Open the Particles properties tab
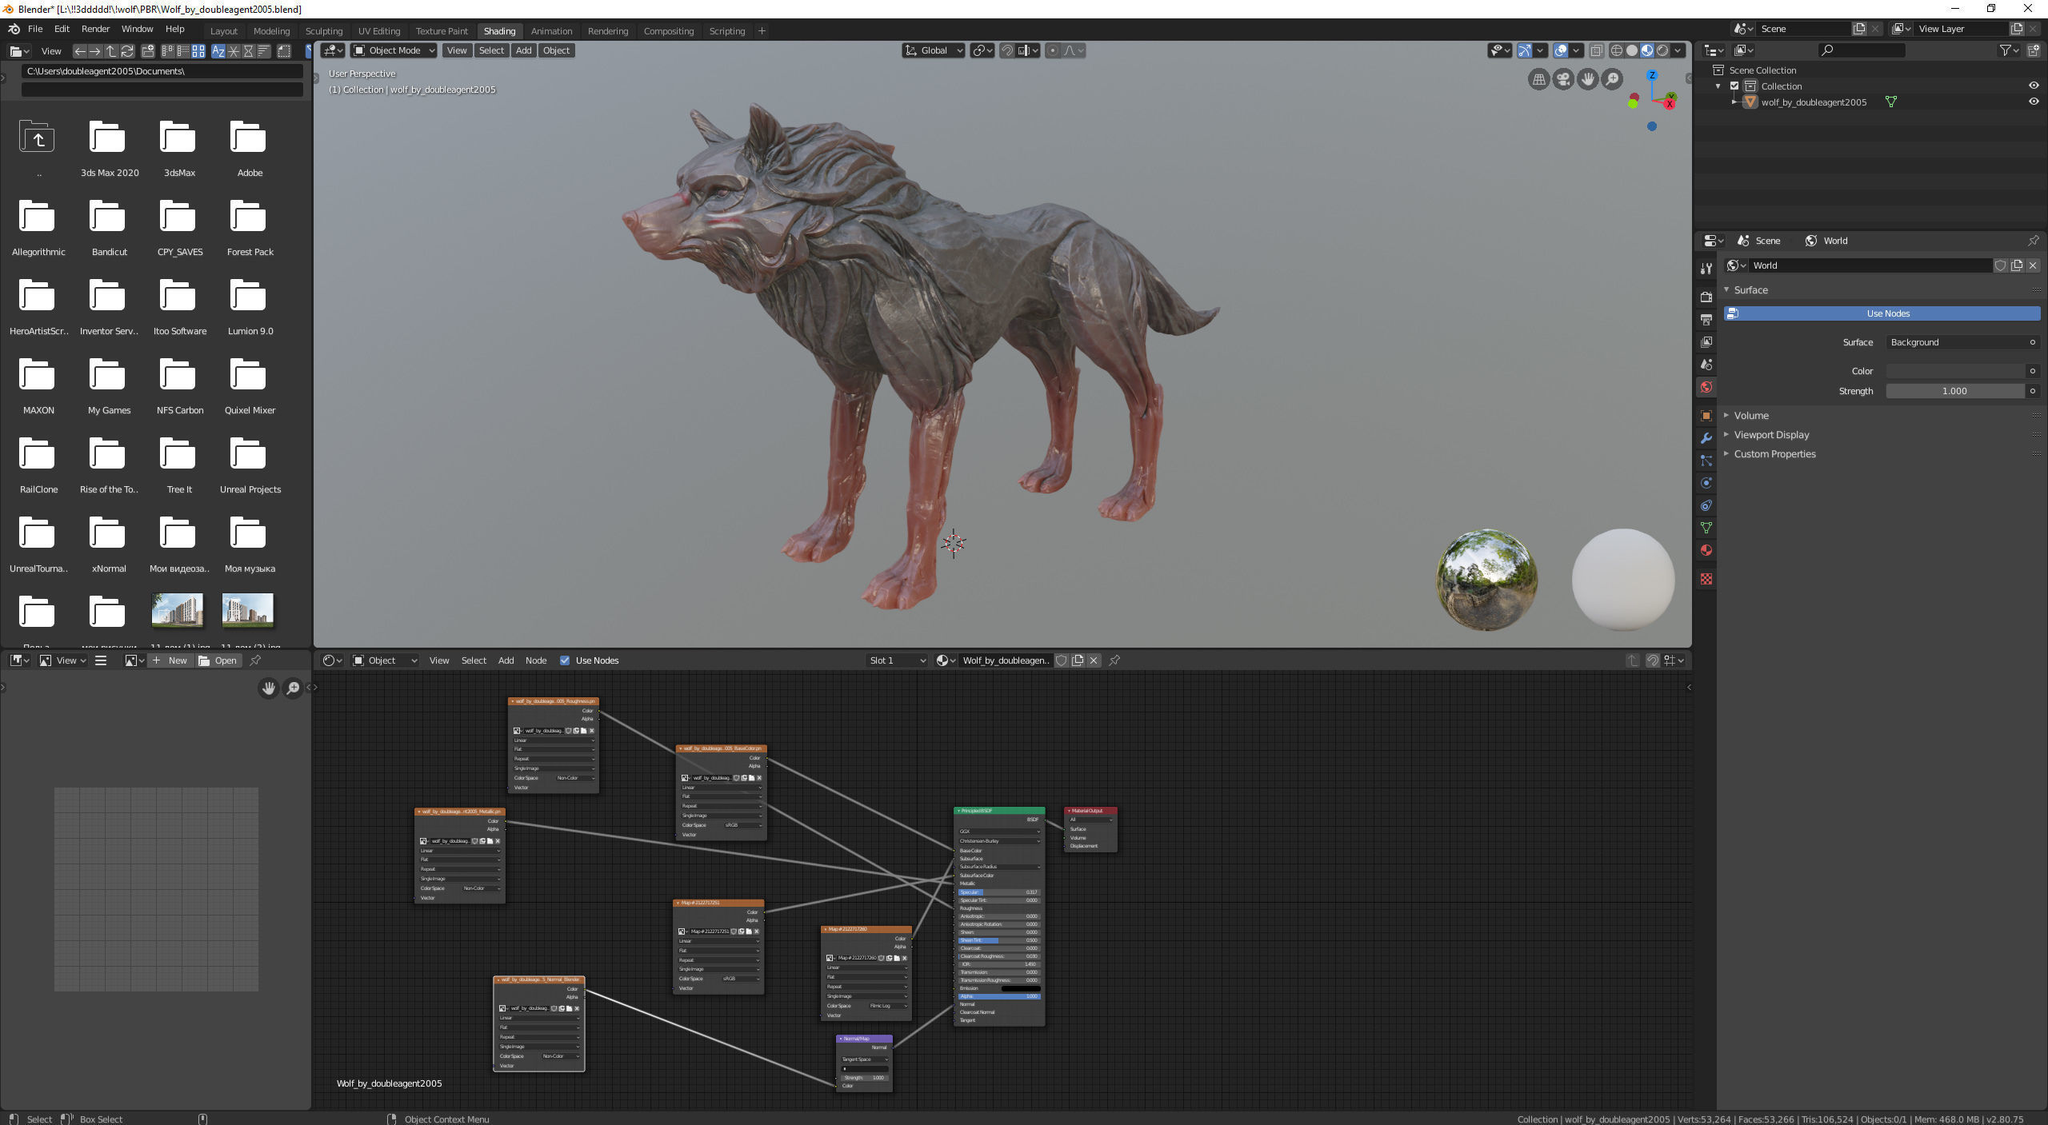2048x1125 pixels. (1706, 461)
